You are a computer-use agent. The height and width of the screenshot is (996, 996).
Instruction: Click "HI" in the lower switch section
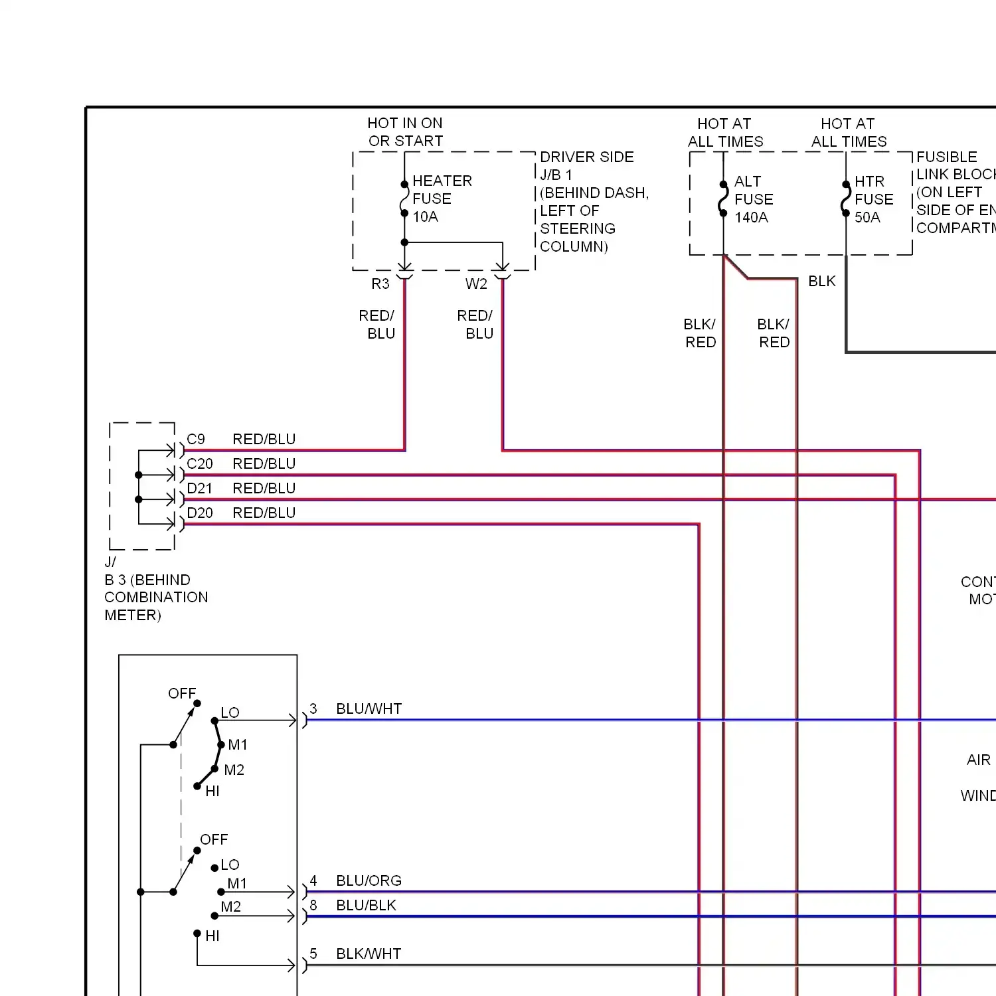(x=212, y=936)
